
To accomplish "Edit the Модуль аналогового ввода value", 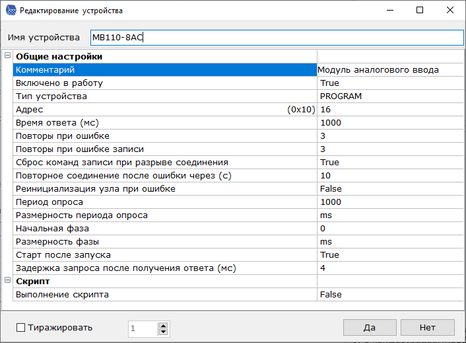I will pyautogui.click(x=390, y=70).
